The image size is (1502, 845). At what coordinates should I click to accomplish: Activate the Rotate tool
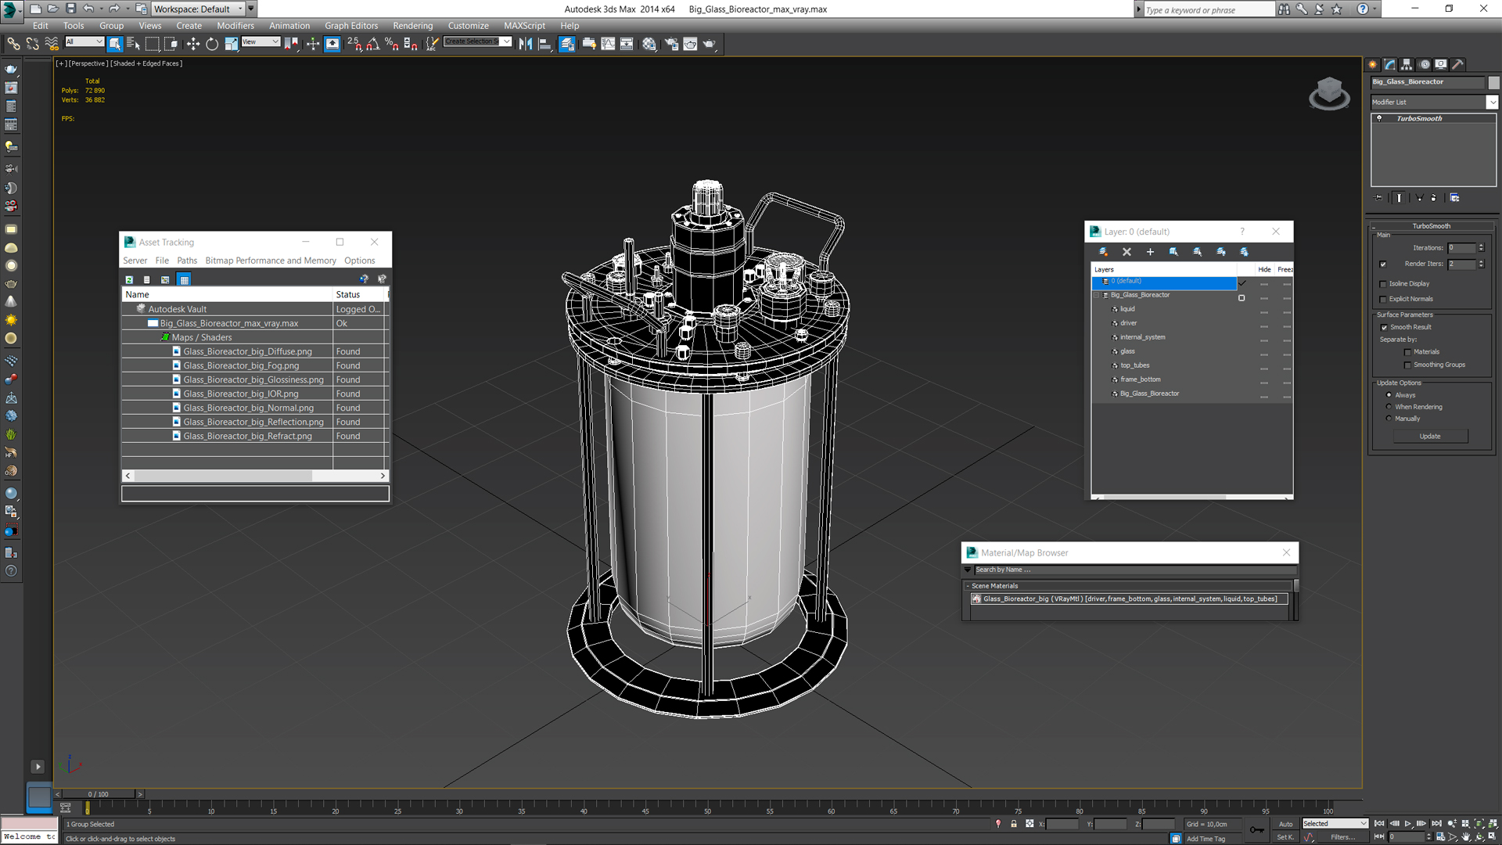coord(212,45)
